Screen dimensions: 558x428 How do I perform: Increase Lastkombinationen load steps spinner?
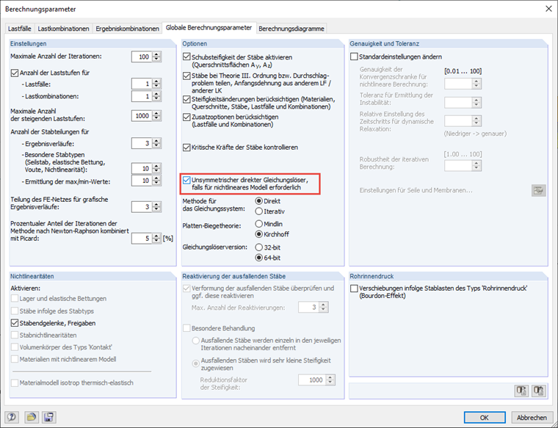[157, 93]
